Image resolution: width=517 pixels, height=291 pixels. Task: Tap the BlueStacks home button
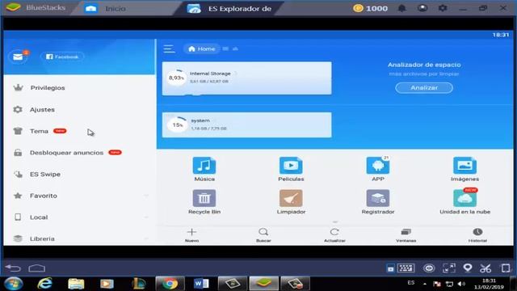[x=36, y=268]
